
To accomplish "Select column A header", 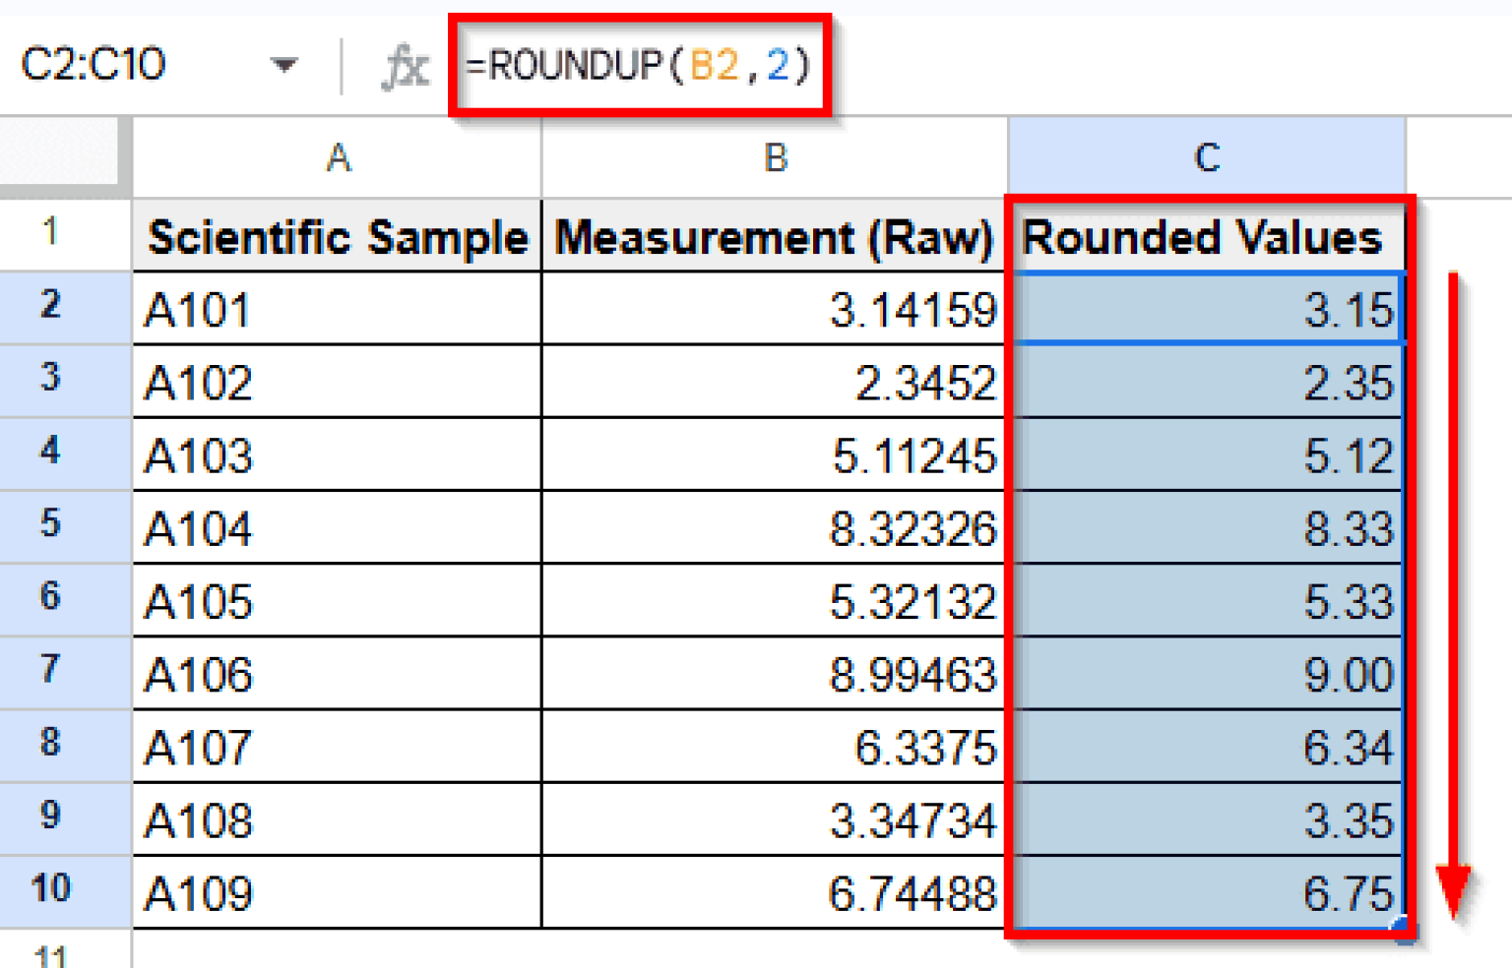I will pos(338,157).
